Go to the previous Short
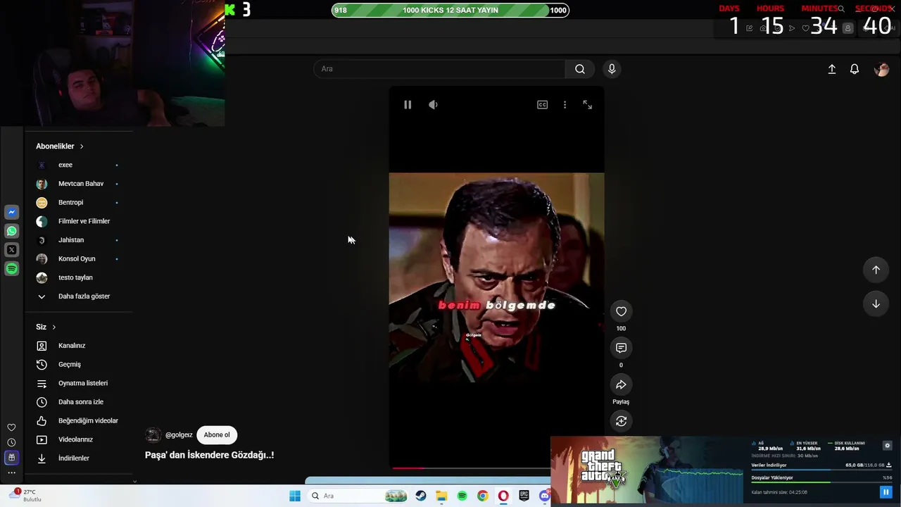The image size is (901, 507). 876,270
